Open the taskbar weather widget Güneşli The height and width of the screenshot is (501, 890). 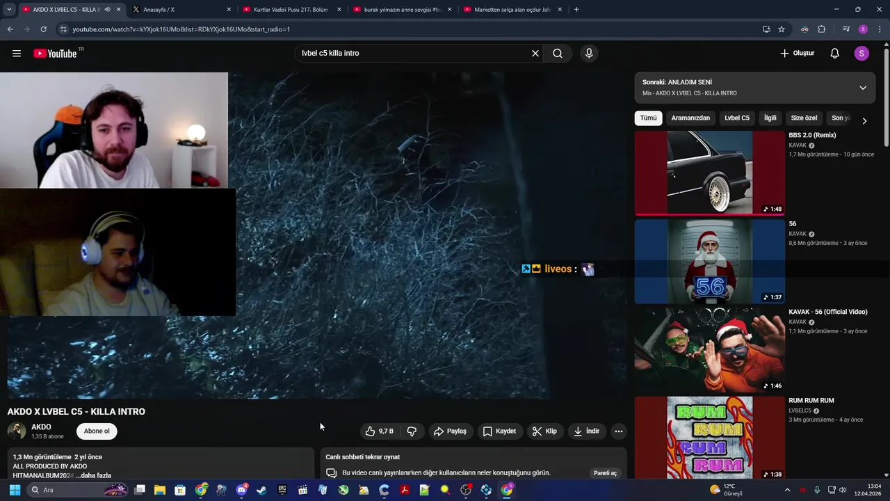[725, 490]
